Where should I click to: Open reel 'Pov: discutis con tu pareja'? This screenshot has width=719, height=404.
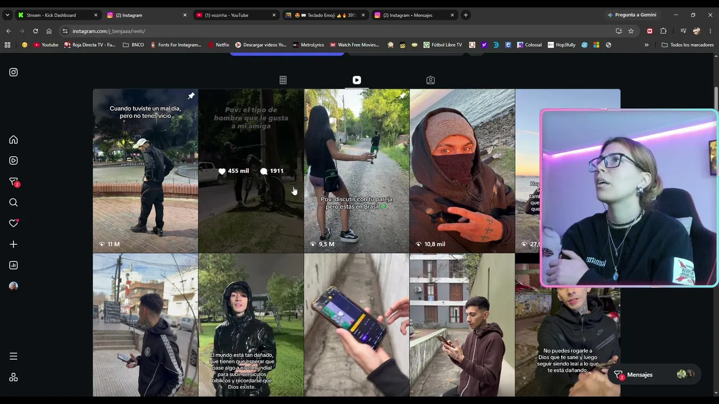click(x=357, y=171)
